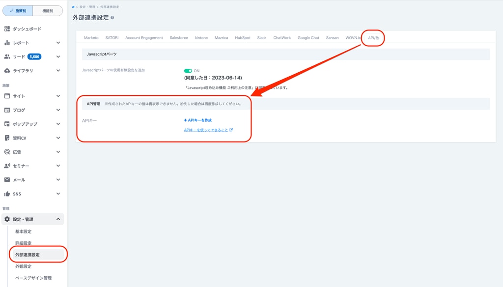The height and width of the screenshot is (287, 503).
Task: Click the SNS thumbs-up icon
Action: click(7, 194)
